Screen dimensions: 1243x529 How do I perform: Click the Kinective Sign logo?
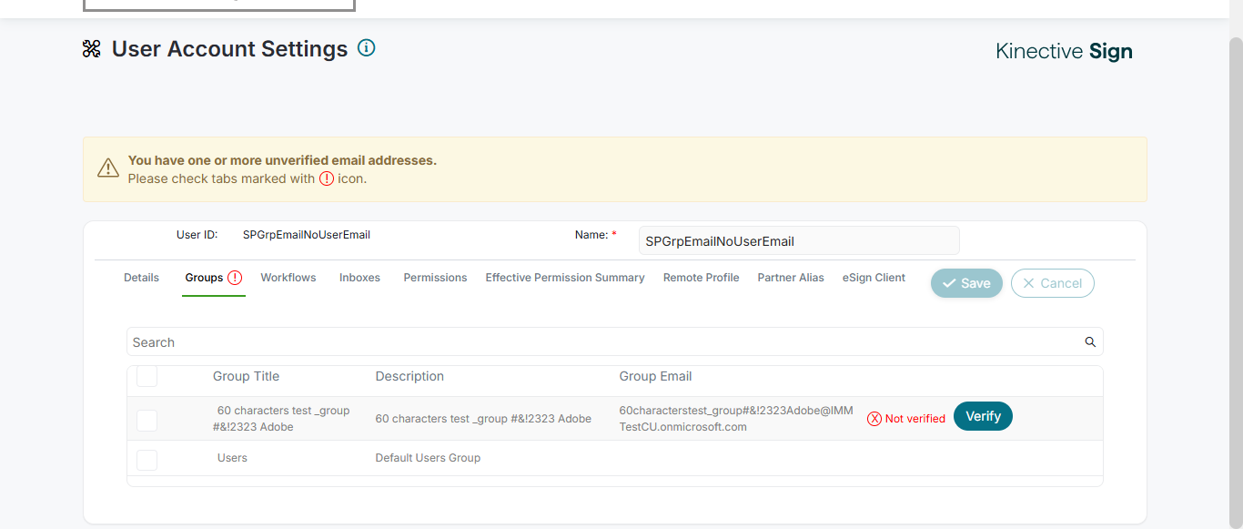pyautogui.click(x=1064, y=51)
